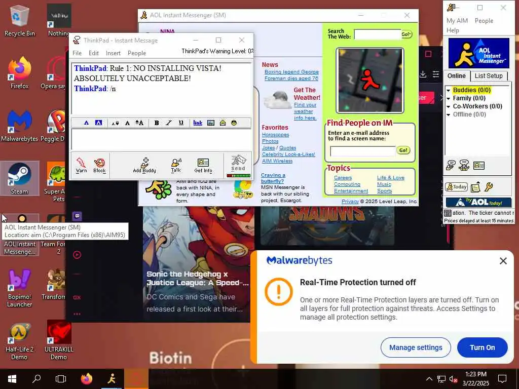Change text foreground color in IM toolbar
Image resolution: width=519 pixels, height=389 pixels.
pyautogui.click(x=86, y=123)
